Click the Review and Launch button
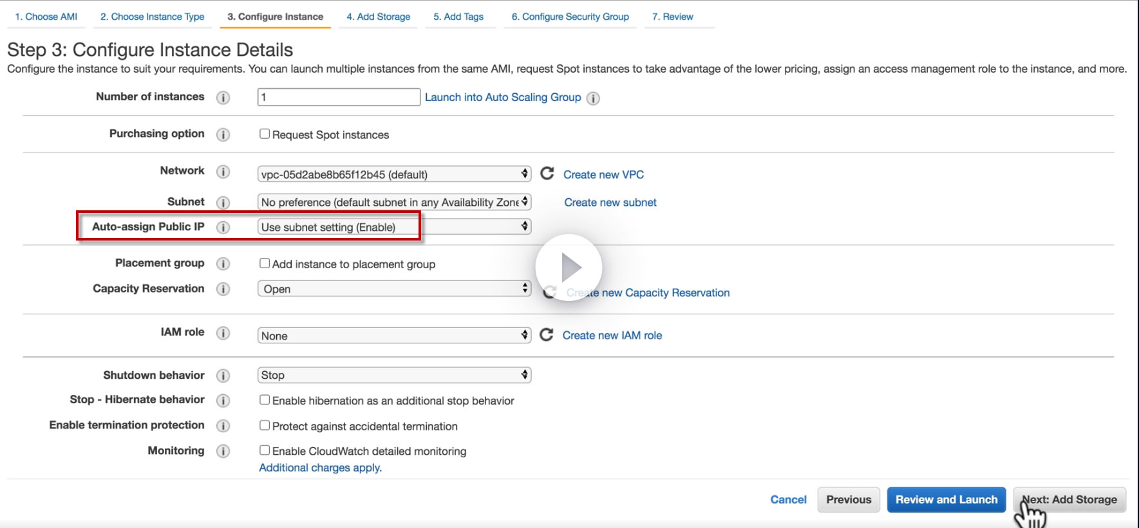The image size is (1139, 528). (x=946, y=500)
